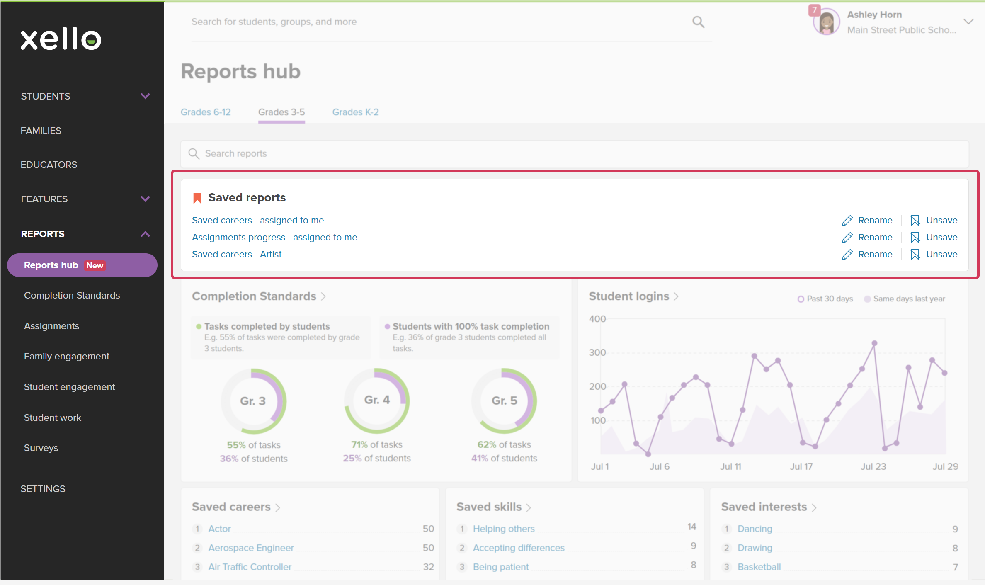985x585 pixels.
Task: Click pencil icon for Saved careers - assigned to me
Action: coord(847,221)
